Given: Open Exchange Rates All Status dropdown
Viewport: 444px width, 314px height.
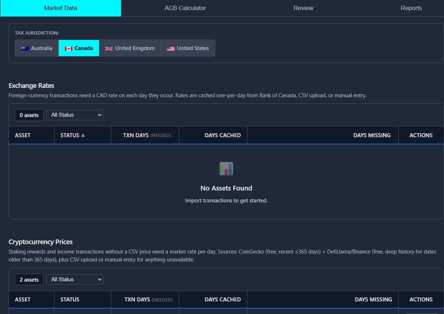Looking at the screenshot, I should (75, 115).
